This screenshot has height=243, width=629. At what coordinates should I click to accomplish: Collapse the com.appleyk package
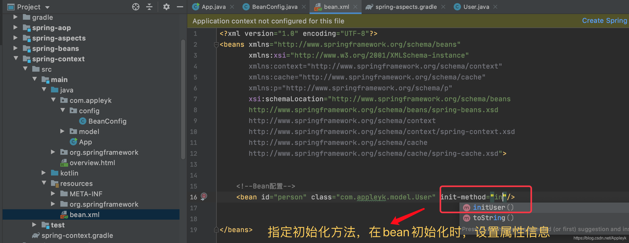[x=53, y=100]
